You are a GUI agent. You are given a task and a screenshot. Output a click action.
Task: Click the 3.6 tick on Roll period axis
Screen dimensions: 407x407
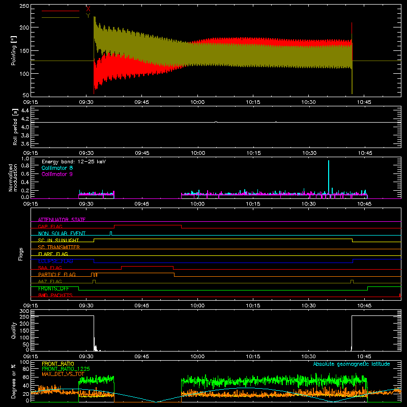click(25, 143)
